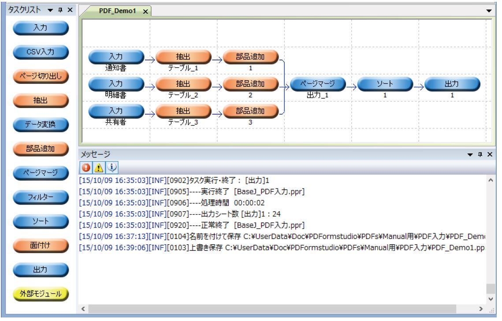
Task: Click the 入力 node labeled 通知書
Action: (x=116, y=57)
